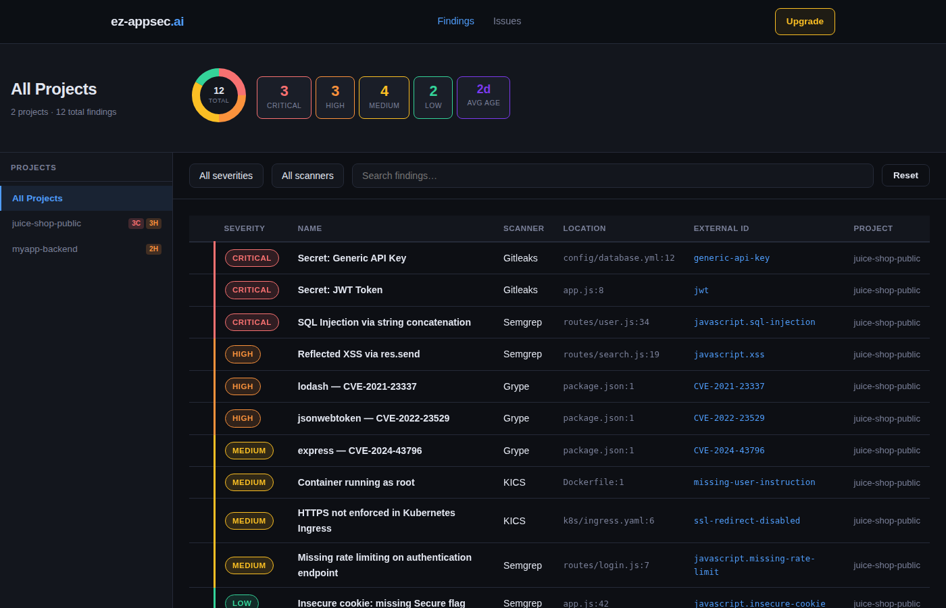Image resolution: width=946 pixels, height=608 pixels.
Task: Open the CVE-2021-23337 link
Action: 729,386
